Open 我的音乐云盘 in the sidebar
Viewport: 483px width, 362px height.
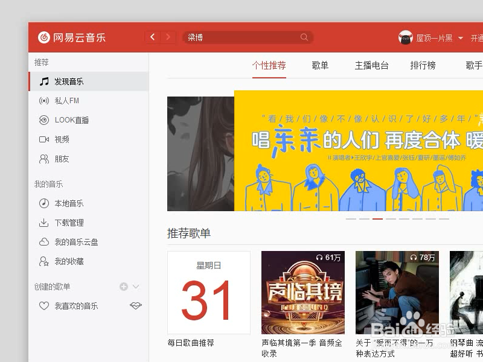coord(89,242)
